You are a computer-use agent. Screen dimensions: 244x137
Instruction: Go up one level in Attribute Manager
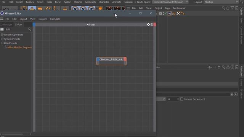point(219,67)
